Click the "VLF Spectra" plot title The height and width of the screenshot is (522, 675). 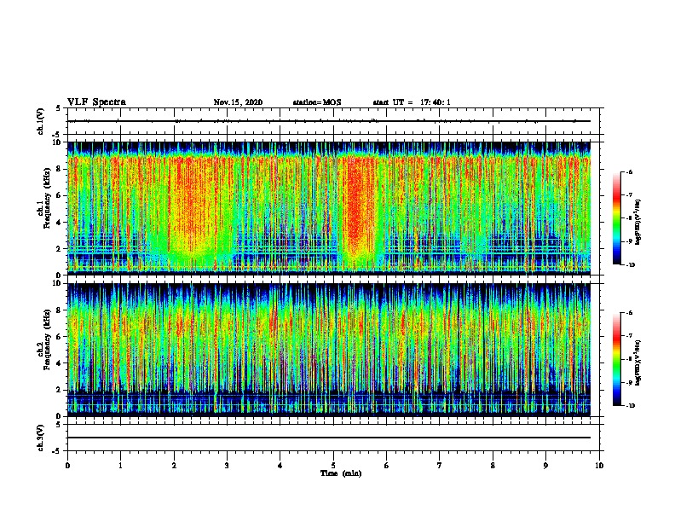96,102
